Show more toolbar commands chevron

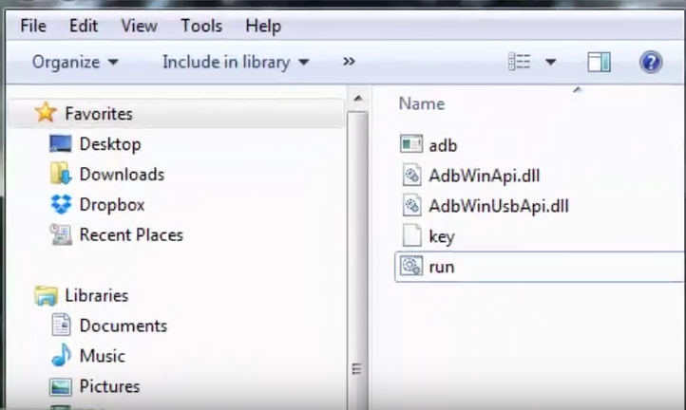pos(349,61)
